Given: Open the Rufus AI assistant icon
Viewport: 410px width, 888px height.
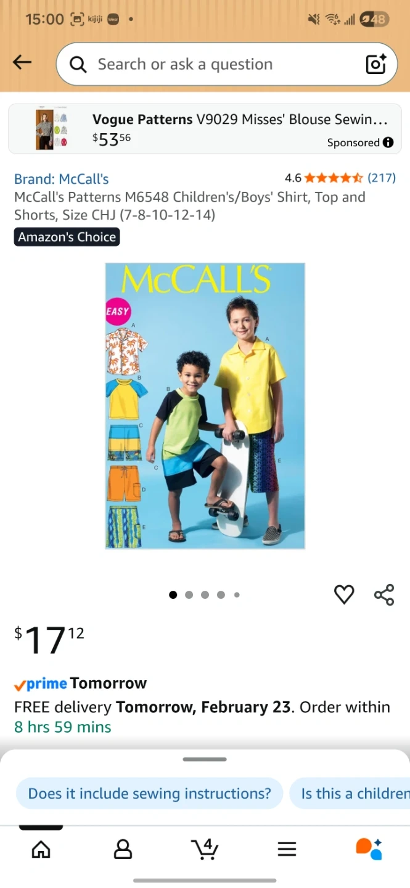Looking at the screenshot, I should point(369,849).
